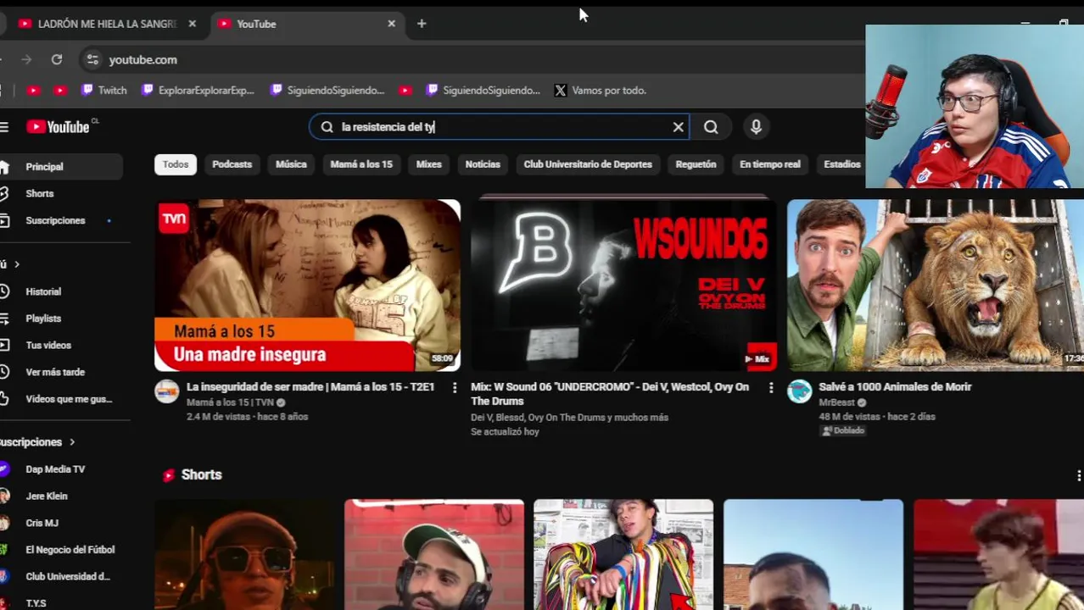Select the Mamá a los 15 chip

coord(361,164)
